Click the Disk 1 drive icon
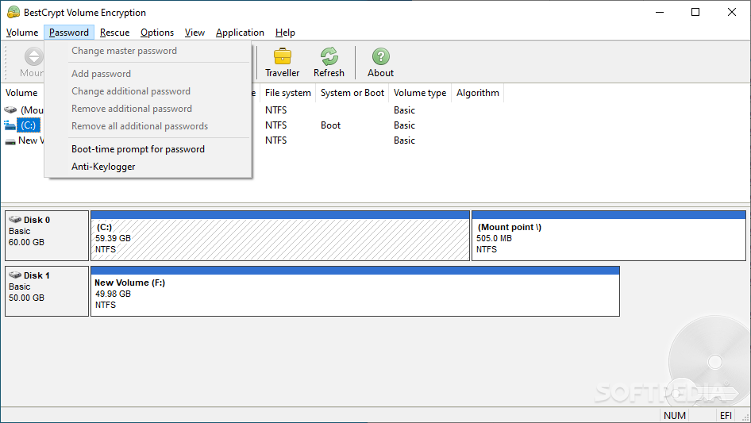 [x=15, y=275]
